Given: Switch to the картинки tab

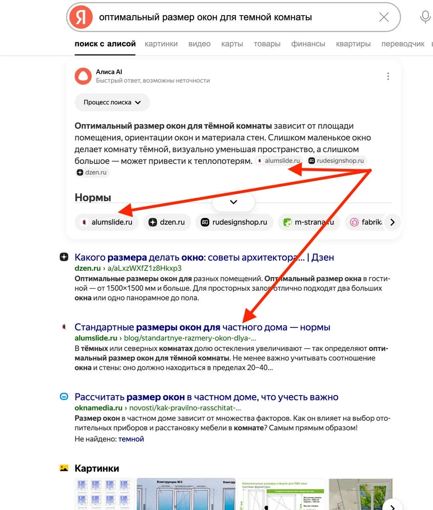Looking at the screenshot, I should 161,44.
